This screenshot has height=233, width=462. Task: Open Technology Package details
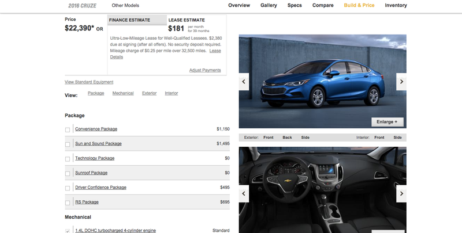point(95,158)
